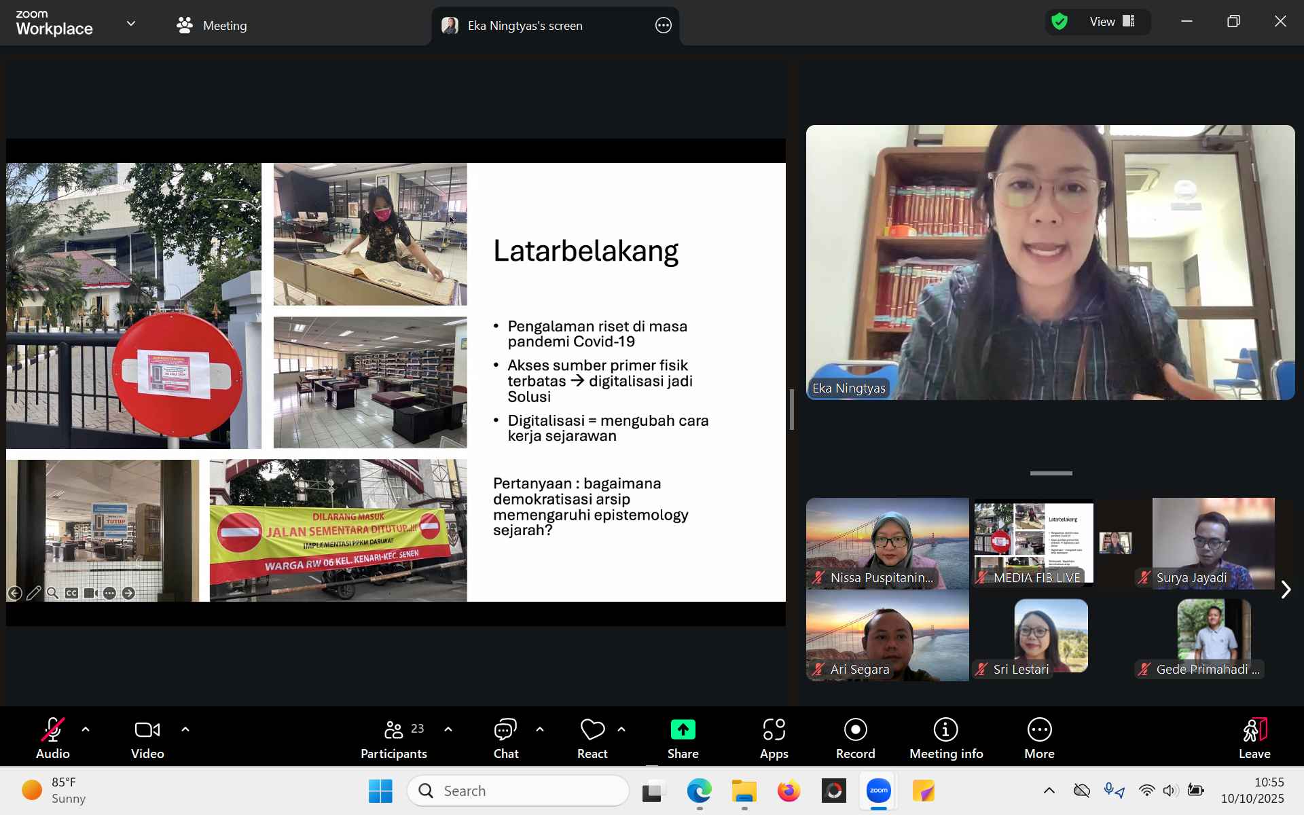
Task: Leave the meeting
Action: pos(1254,738)
